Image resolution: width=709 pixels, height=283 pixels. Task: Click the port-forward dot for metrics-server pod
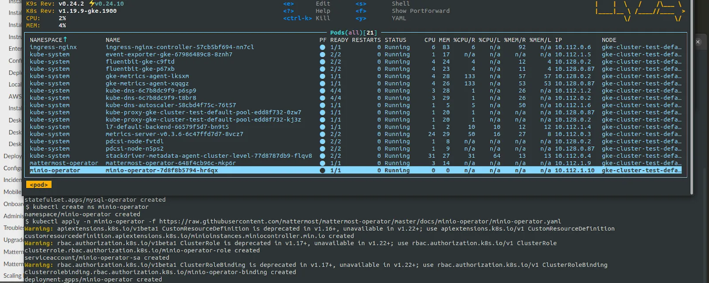coord(322,134)
